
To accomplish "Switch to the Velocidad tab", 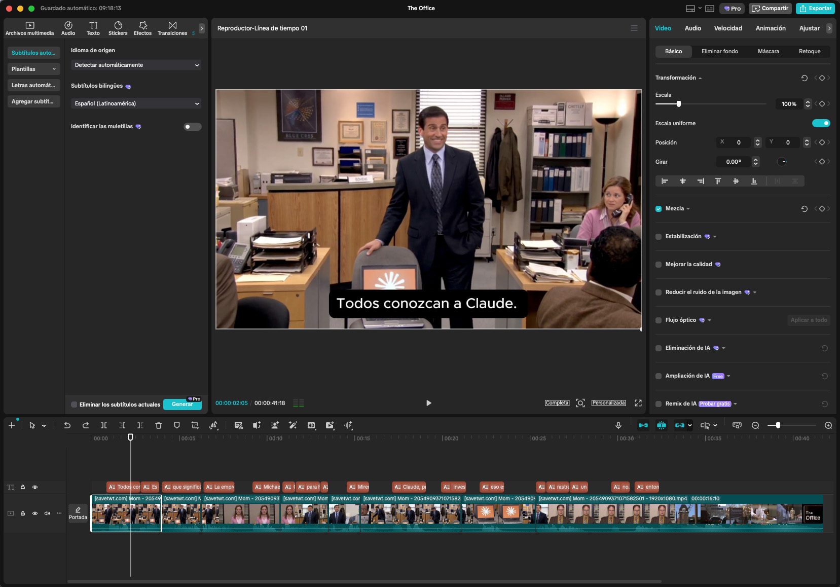I will coord(728,28).
